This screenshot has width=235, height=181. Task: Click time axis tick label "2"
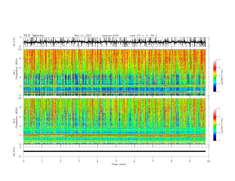(61, 161)
